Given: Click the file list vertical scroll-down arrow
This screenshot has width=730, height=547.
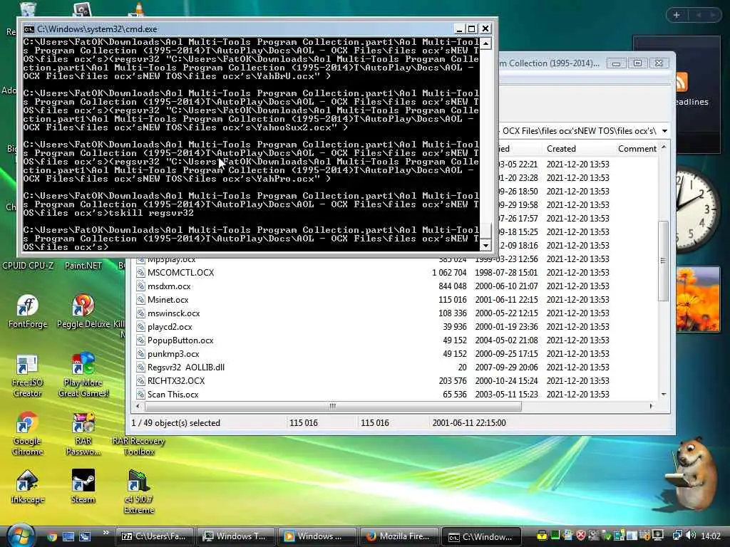Looking at the screenshot, I should point(664,395).
